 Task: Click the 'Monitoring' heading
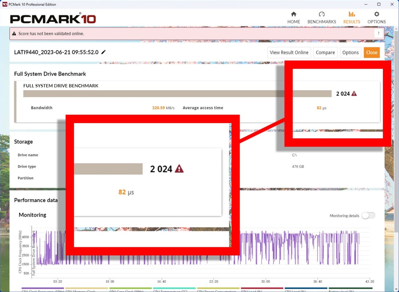[32, 215]
